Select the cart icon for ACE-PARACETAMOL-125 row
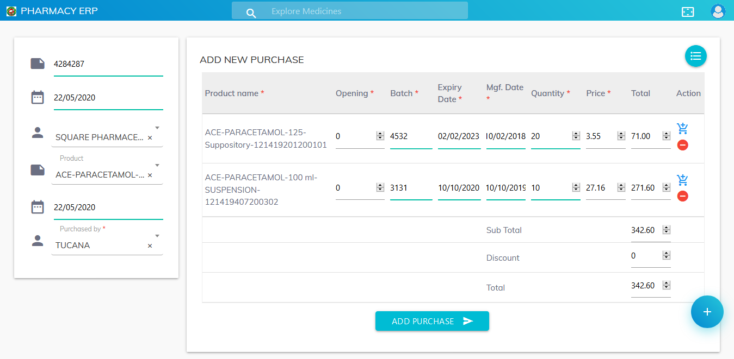Screen dimensions: 734x359 click(x=682, y=129)
